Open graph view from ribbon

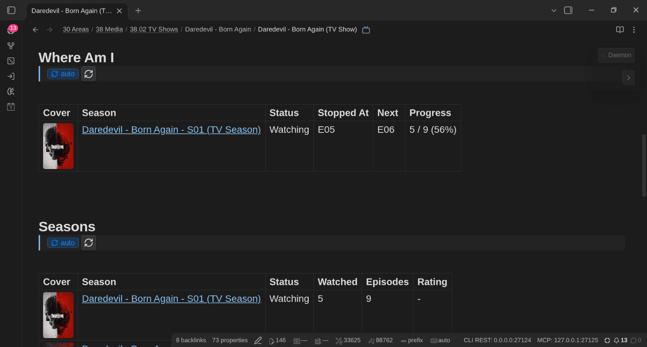point(11,46)
